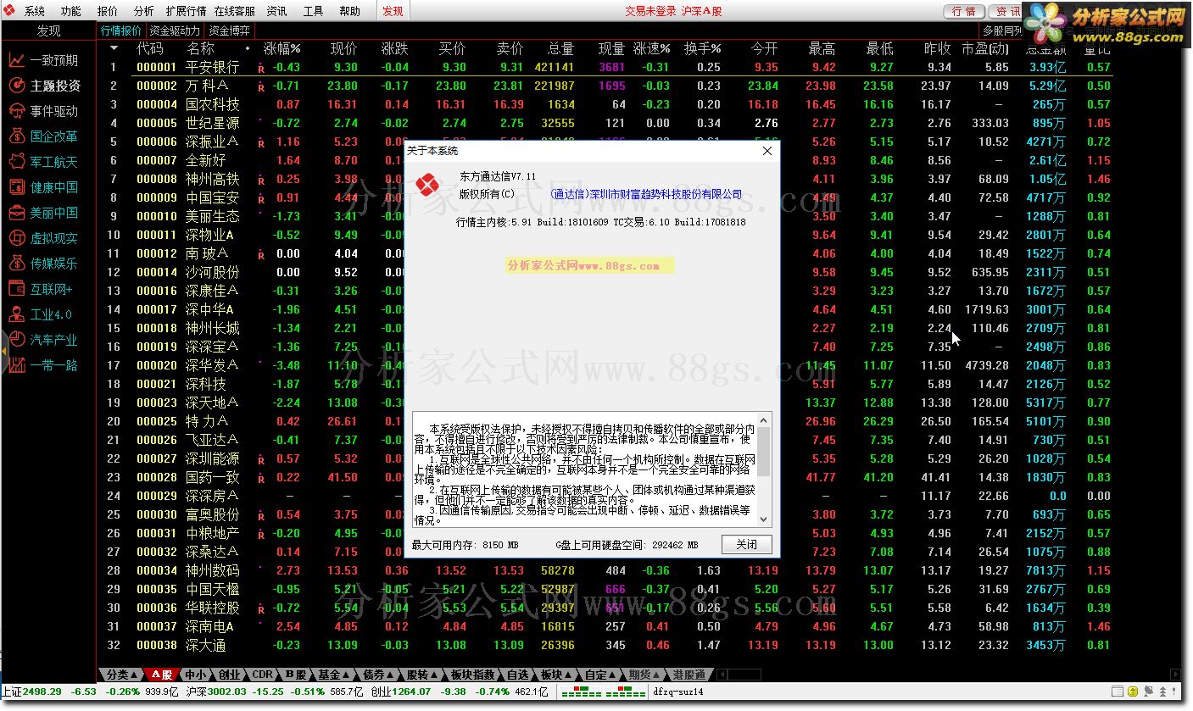1193x711 pixels.
Task: Click the R marker on 平安银行 row
Action: point(261,68)
